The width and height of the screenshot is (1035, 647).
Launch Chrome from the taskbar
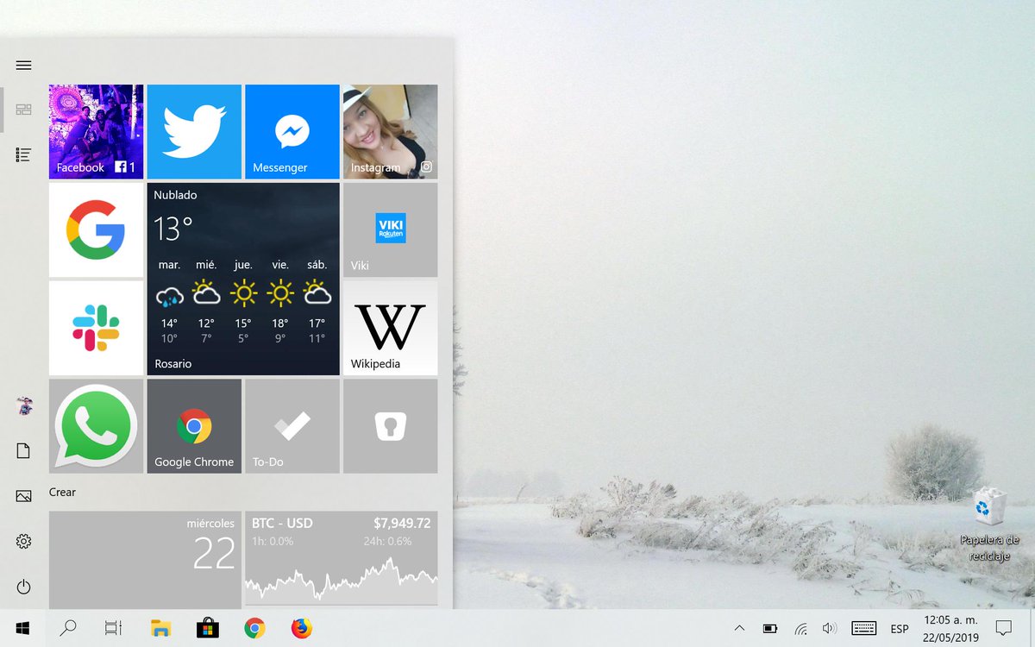point(254,628)
